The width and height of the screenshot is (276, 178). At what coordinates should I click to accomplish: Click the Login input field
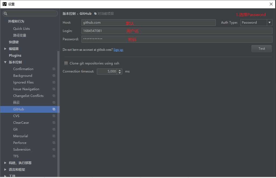(177, 31)
